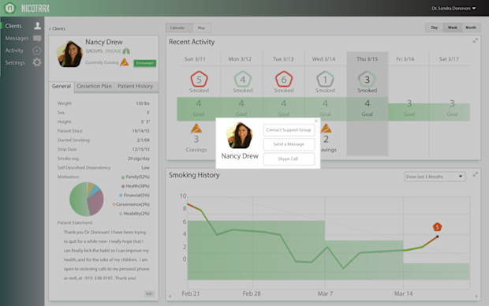Viewport: 489px width, 306px height.
Task: Click the Family(52%) legend swatch
Action: tap(123, 177)
